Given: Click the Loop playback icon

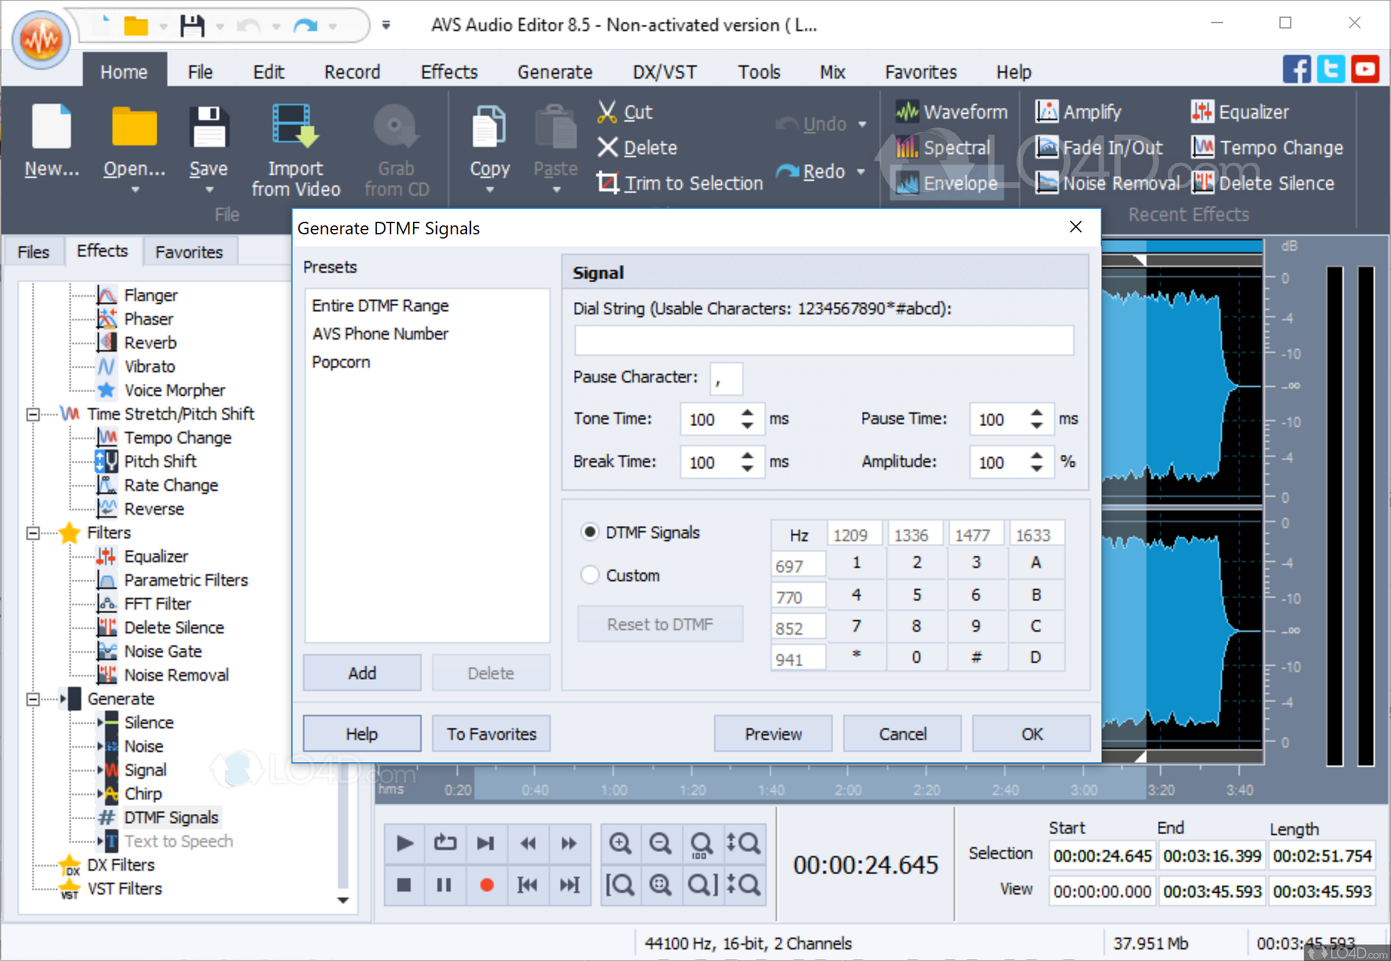Looking at the screenshot, I should 444,843.
